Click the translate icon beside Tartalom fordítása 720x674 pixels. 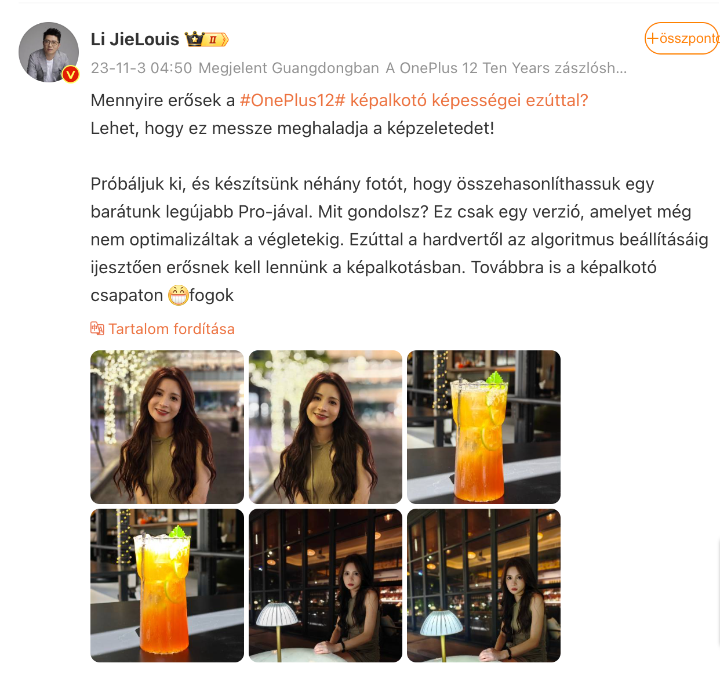97,329
